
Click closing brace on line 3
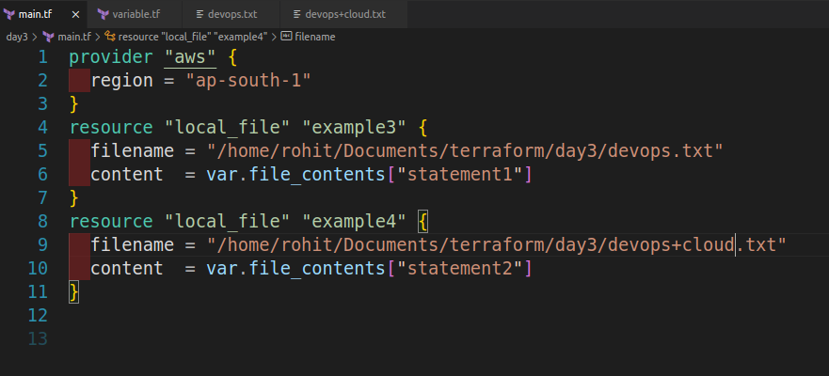pyautogui.click(x=74, y=104)
